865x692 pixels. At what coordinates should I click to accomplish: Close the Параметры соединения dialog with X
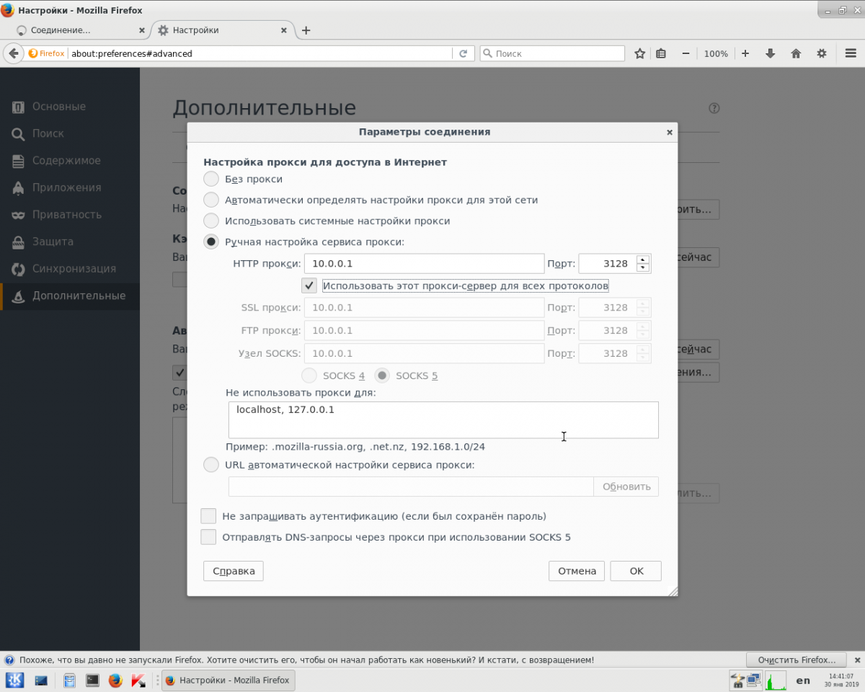click(669, 132)
